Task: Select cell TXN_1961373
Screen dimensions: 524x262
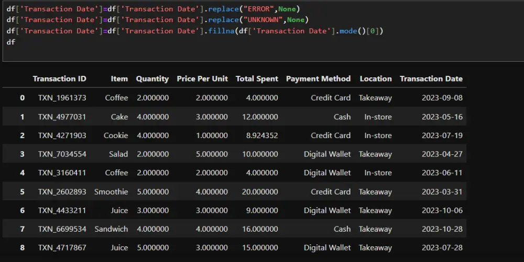Action: (62, 98)
